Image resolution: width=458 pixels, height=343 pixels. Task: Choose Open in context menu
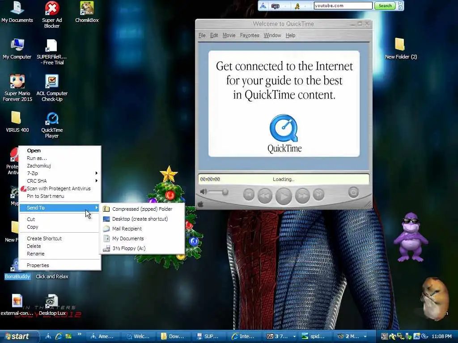pos(60,151)
